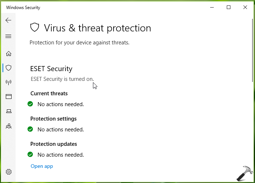Click green check beside Current threats status

30,104
